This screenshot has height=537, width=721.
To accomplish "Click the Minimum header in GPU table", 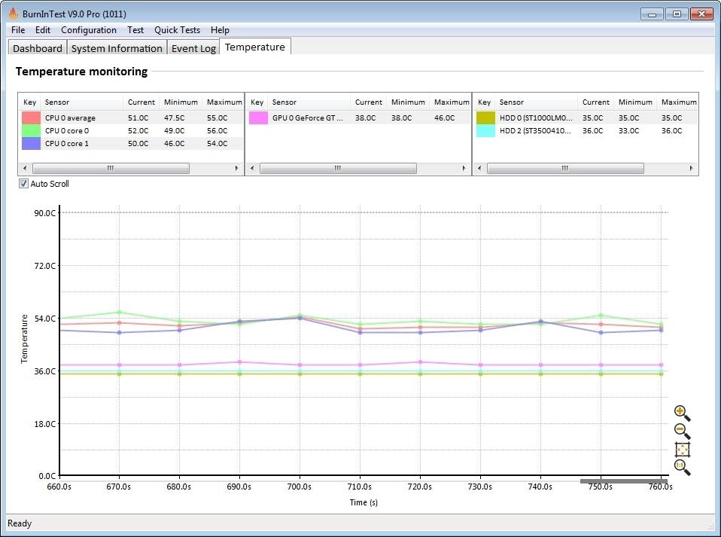I will pos(408,102).
